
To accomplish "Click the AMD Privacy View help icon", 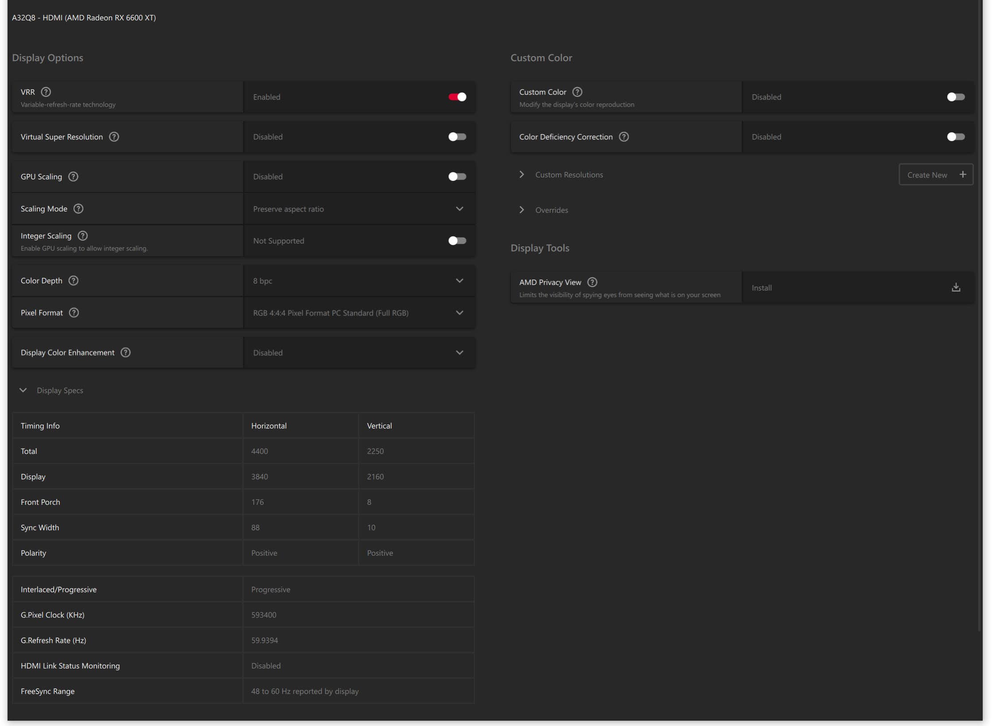I will click(x=592, y=282).
